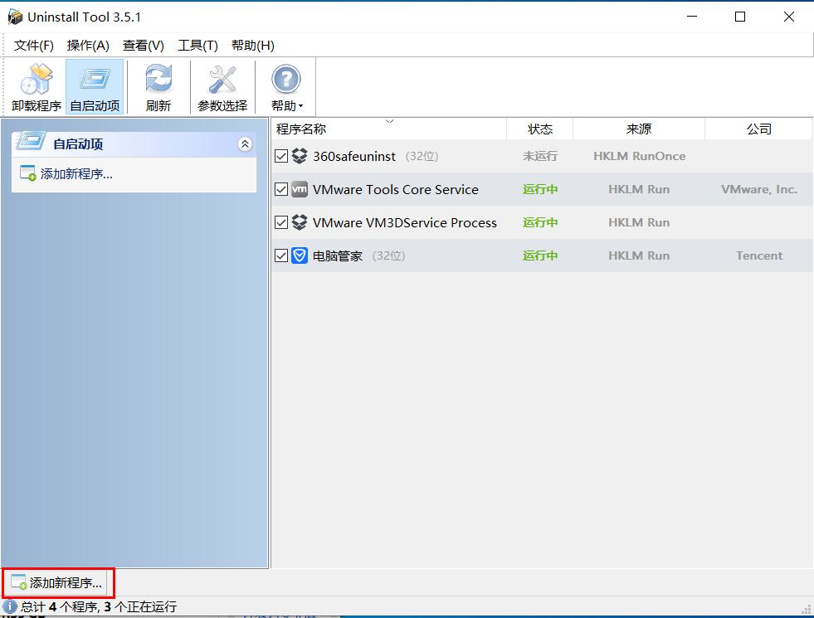
Task: Select VMware Tools Core Service row name
Action: [396, 189]
